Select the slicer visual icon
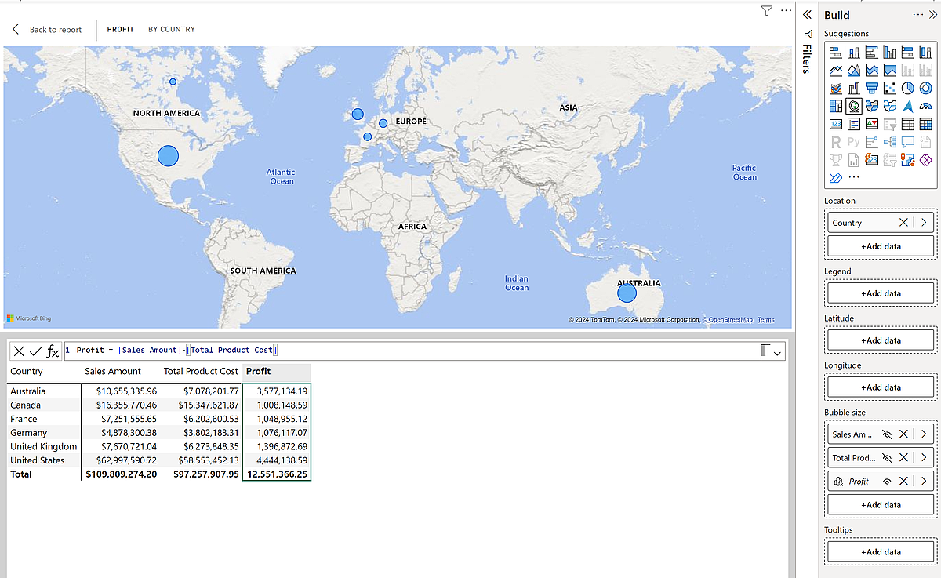This screenshot has height=578, width=941. tap(889, 124)
